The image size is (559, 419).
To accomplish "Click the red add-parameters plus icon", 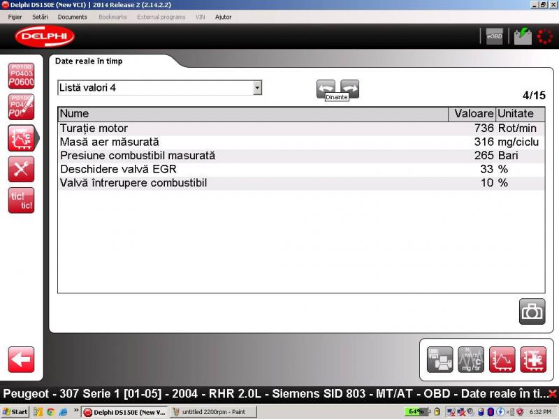I will pos(533,360).
